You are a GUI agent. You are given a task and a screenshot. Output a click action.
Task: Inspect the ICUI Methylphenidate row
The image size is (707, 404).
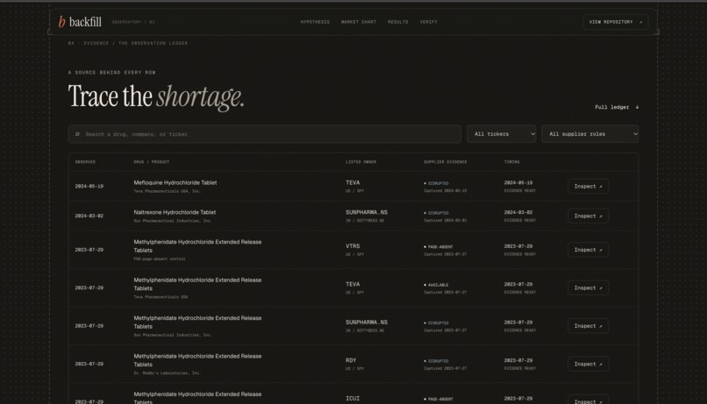click(x=588, y=400)
